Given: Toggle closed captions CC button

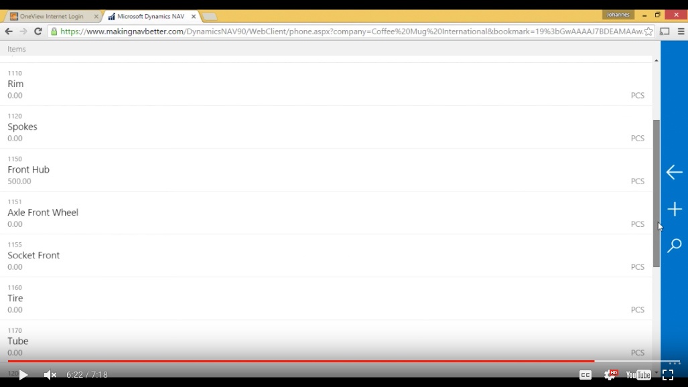Looking at the screenshot, I should (586, 375).
